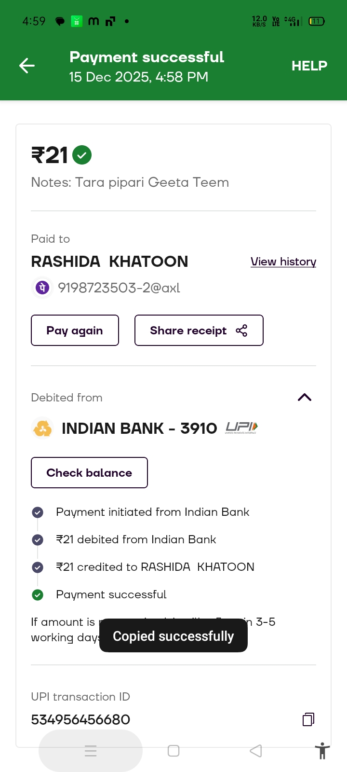347x772 pixels.
Task: Tap the recipient name RASHIDA KHATOON
Action: click(x=109, y=262)
